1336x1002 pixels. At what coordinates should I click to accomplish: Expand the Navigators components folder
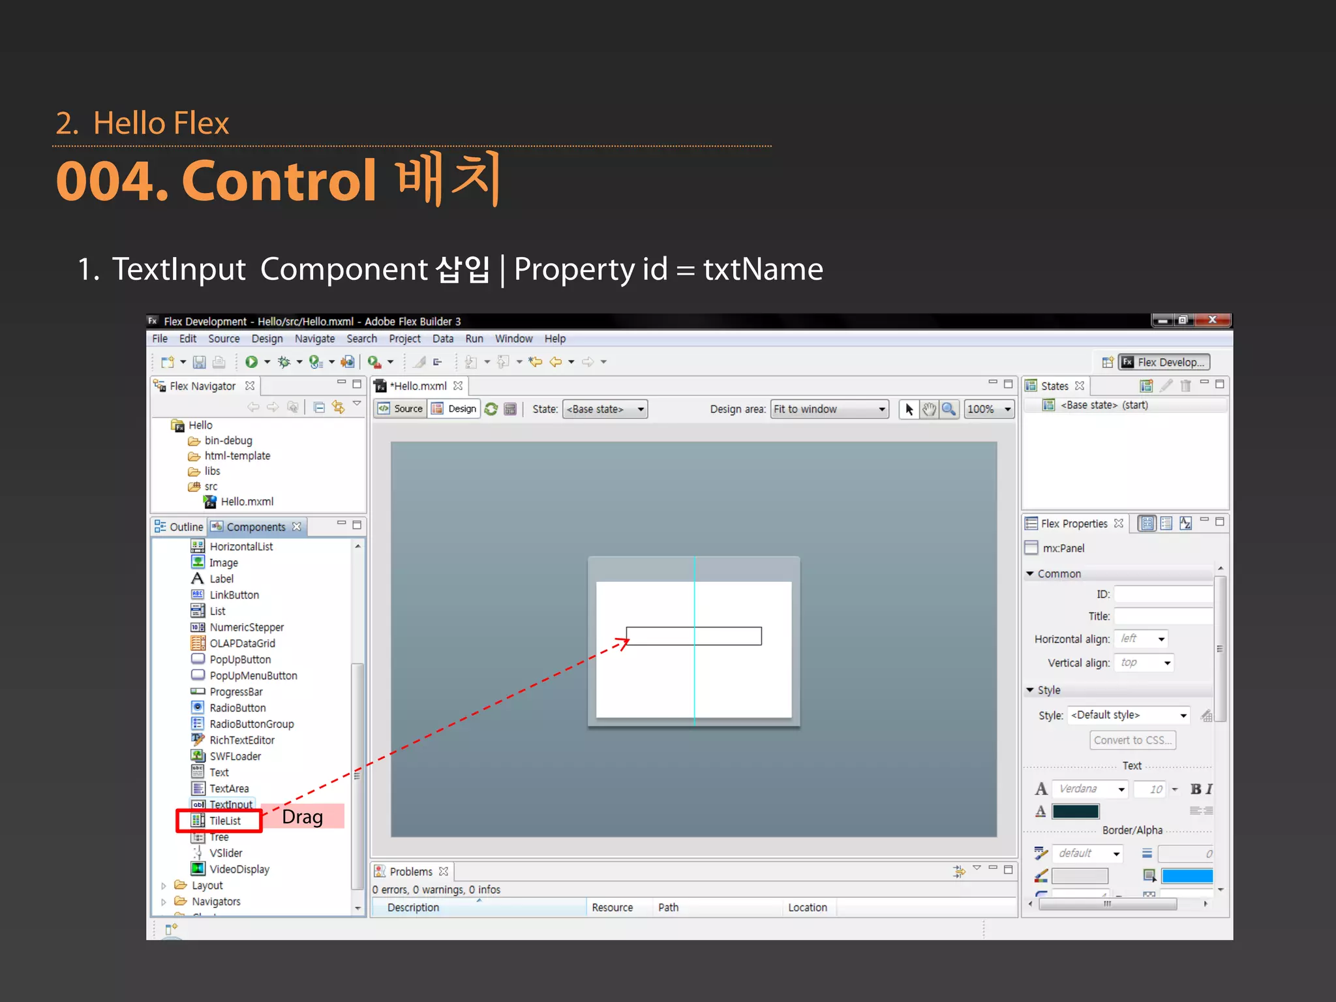(164, 902)
